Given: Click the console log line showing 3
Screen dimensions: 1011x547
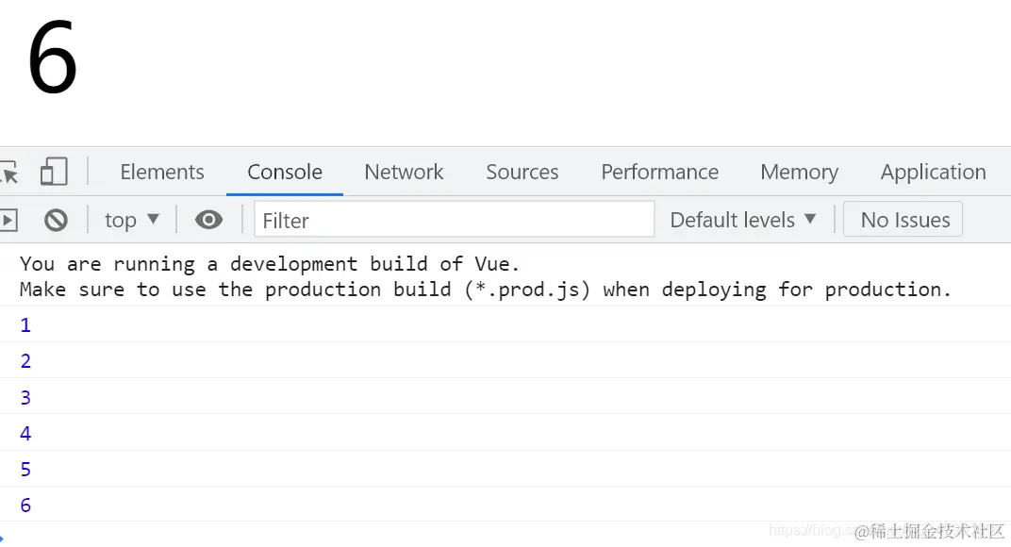Looking at the screenshot, I should click(x=25, y=397).
